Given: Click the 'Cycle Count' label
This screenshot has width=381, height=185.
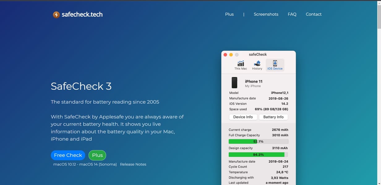Looking at the screenshot, I should [x=238, y=167].
